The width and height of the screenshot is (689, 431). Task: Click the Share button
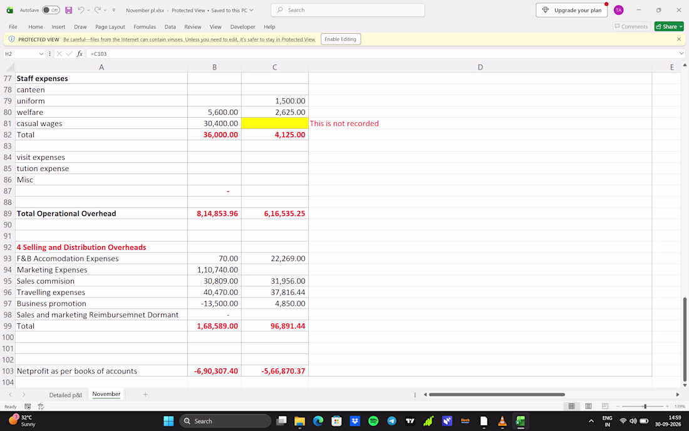coord(669,27)
